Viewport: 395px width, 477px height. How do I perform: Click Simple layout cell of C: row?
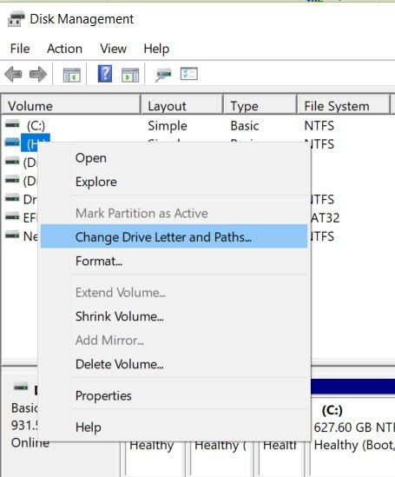[x=168, y=126]
